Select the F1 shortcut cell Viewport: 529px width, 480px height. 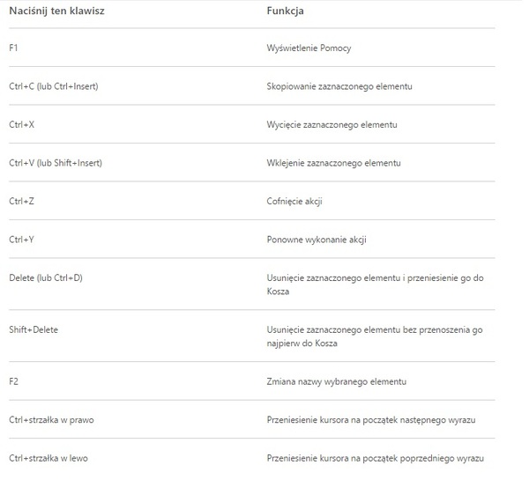click(x=15, y=48)
